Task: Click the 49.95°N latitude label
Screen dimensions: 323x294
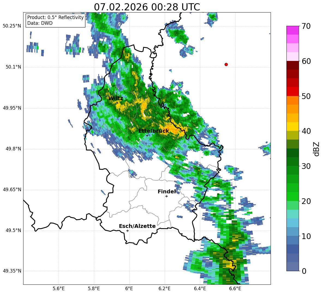Action: point(12,108)
